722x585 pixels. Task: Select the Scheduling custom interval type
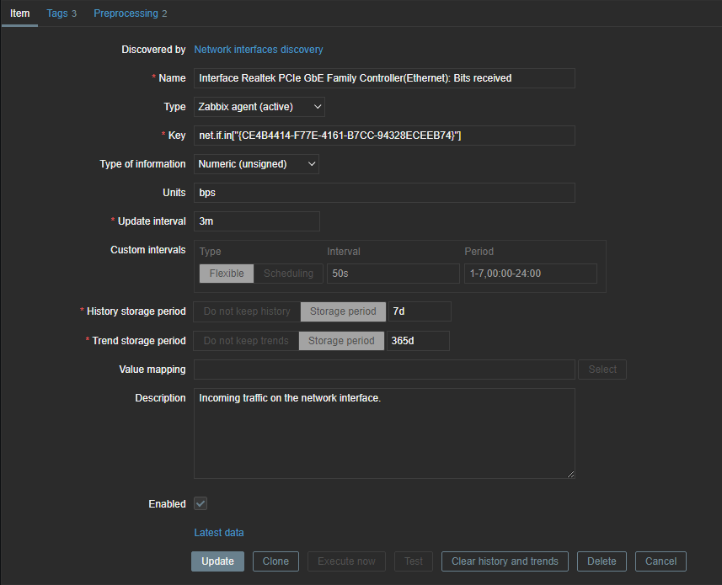(x=288, y=274)
